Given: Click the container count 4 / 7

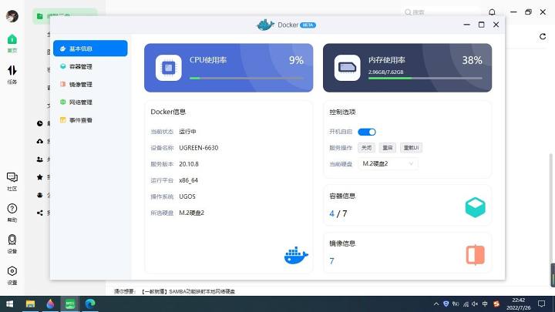Looking at the screenshot, I should pyautogui.click(x=338, y=213).
